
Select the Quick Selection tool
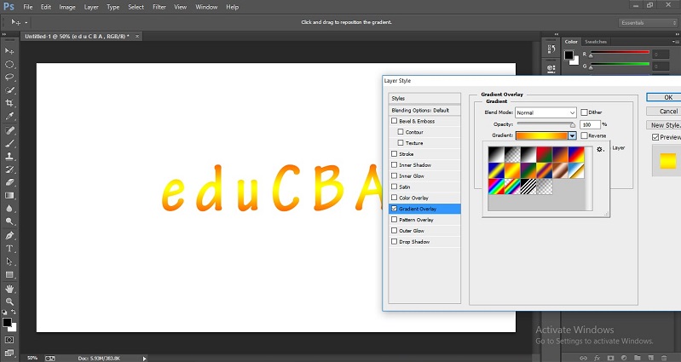click(9, 90)
